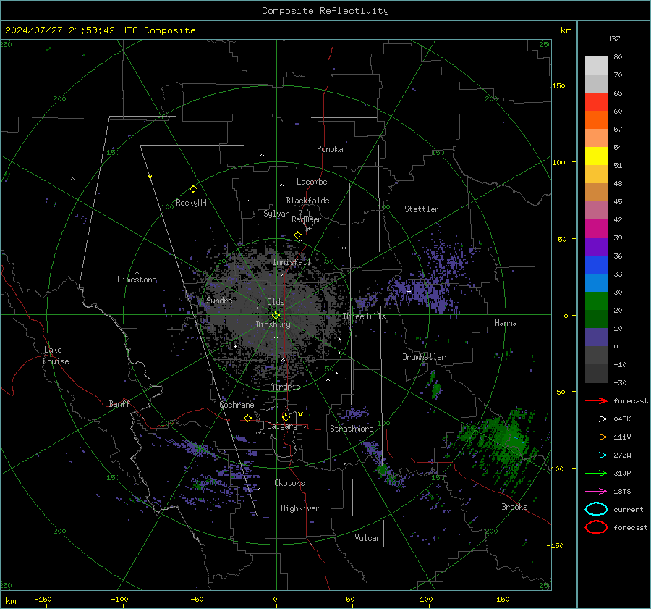This screenshot has height=609, width=651.
Task: Click the Sundre town label
Action: pos(219,301)
